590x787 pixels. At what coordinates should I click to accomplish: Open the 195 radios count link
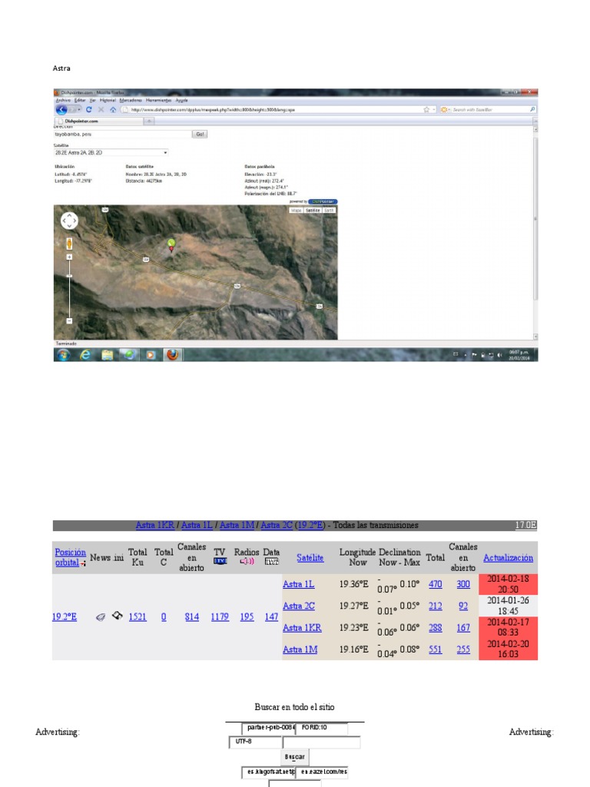(x=247, y=617)
